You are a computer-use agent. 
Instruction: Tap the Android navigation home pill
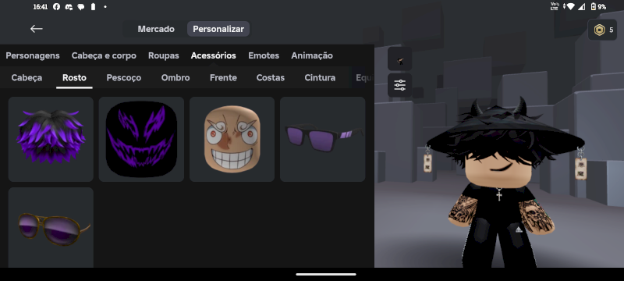click(x=326, y=274)
